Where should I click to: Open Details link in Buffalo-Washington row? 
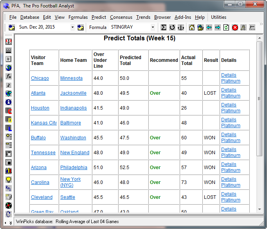(x=229, y=135)
